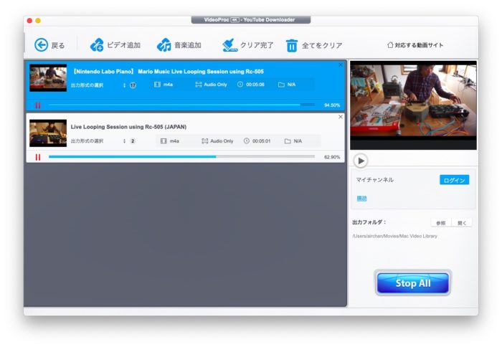The image size is (502, 347).
Task: Pause the Live Looping Session (JAPAN) download
Action: (x=38, y=157)
